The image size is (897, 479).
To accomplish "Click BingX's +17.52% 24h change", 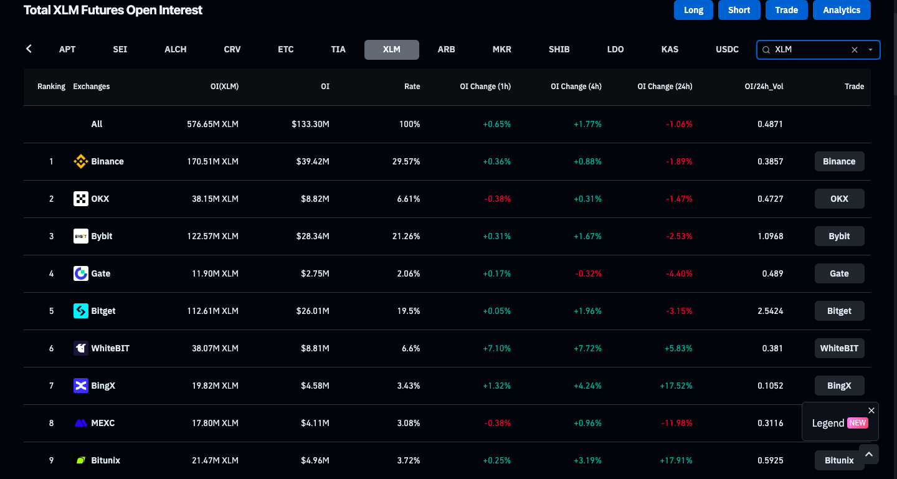I will [x=676, y=386].
